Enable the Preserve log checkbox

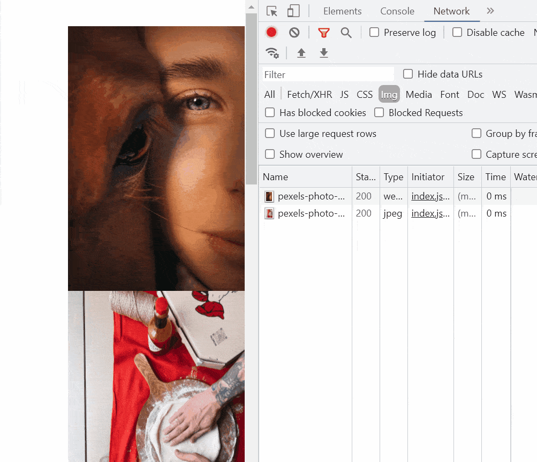point(374,33)
